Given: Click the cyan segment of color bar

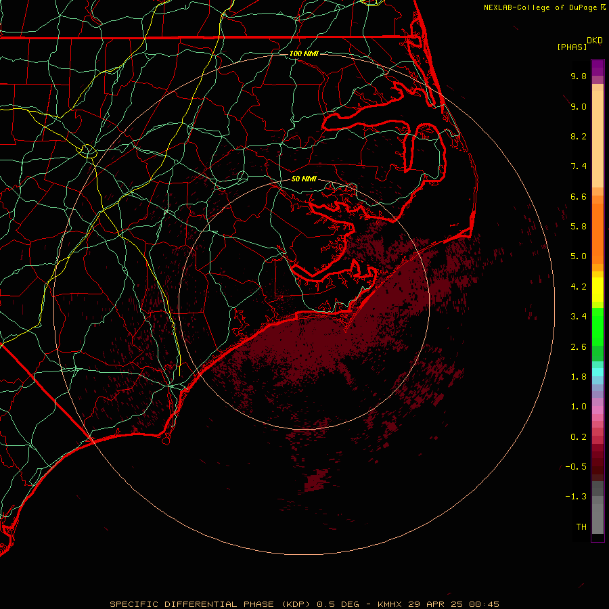Looking at the screenshot, I should tap(597, 372).
